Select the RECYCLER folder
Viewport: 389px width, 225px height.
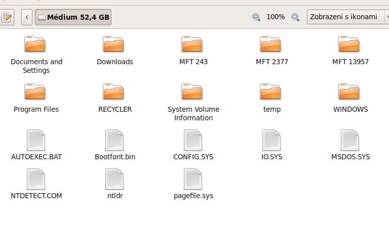pos(114,93)
